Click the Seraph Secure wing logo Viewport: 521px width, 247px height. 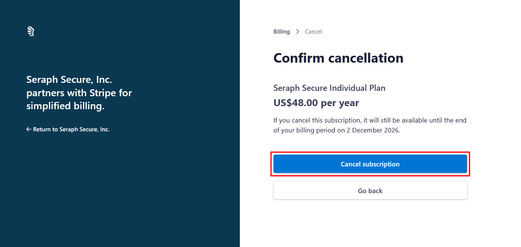(31, 31)
